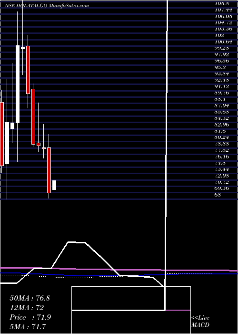Image resolution: width=238 pixels, height=334 pixels.
Task: Click the 68 price axis label
Action: coord(218,195)
